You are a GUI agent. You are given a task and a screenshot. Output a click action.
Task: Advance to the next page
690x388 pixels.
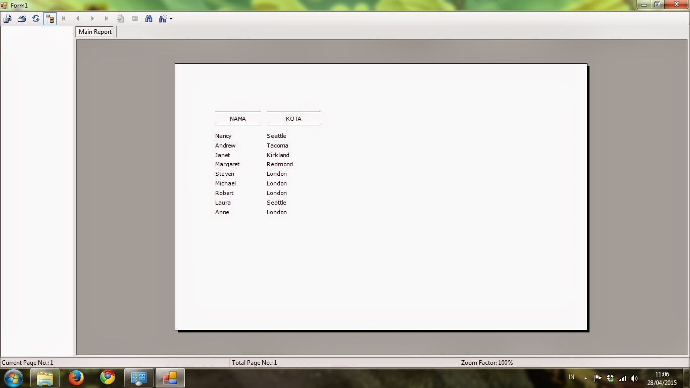(x=92, y=19)
